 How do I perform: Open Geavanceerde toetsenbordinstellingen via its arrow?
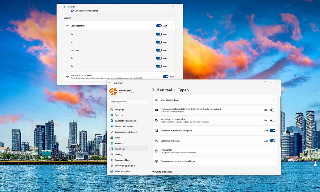pos(274,161)
